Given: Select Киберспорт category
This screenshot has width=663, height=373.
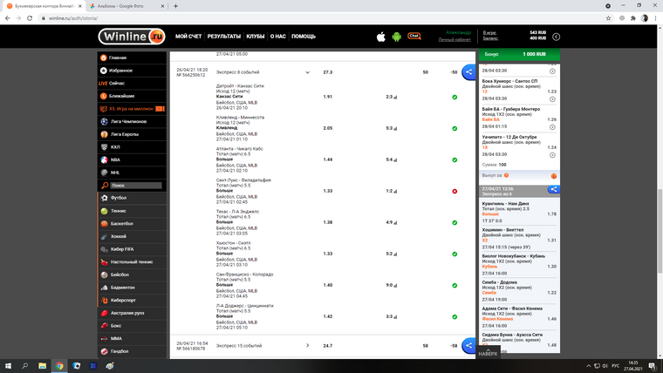Looking at the screenshot, I should (x=132, y=301).
